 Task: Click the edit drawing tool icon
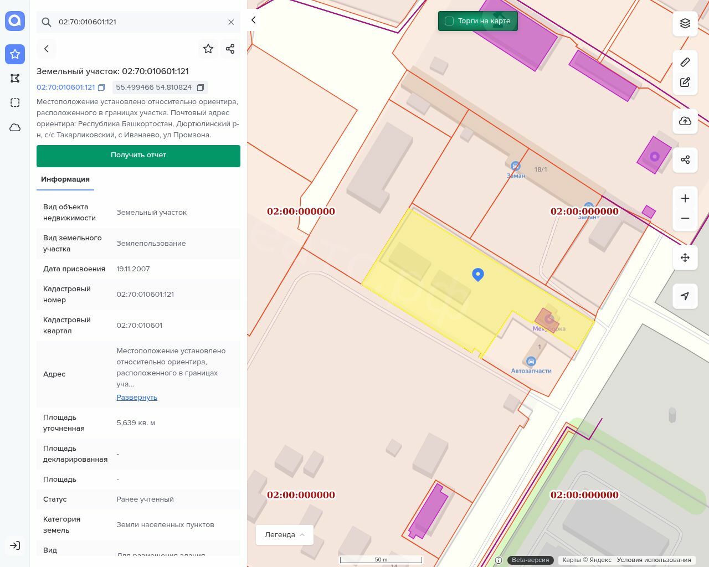685,83
